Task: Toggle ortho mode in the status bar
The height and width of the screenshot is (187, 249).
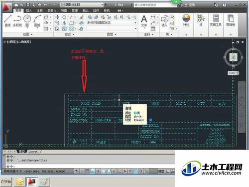Action: (93, 171)
